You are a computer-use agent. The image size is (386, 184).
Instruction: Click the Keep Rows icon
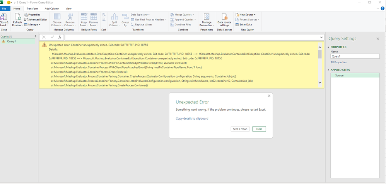pos(84,17)
